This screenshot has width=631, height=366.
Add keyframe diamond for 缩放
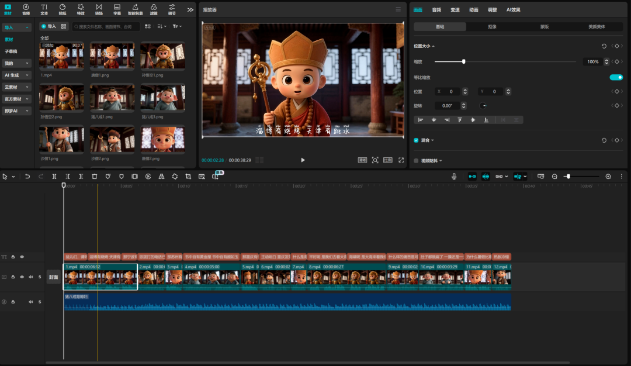[x=617, y=61]
